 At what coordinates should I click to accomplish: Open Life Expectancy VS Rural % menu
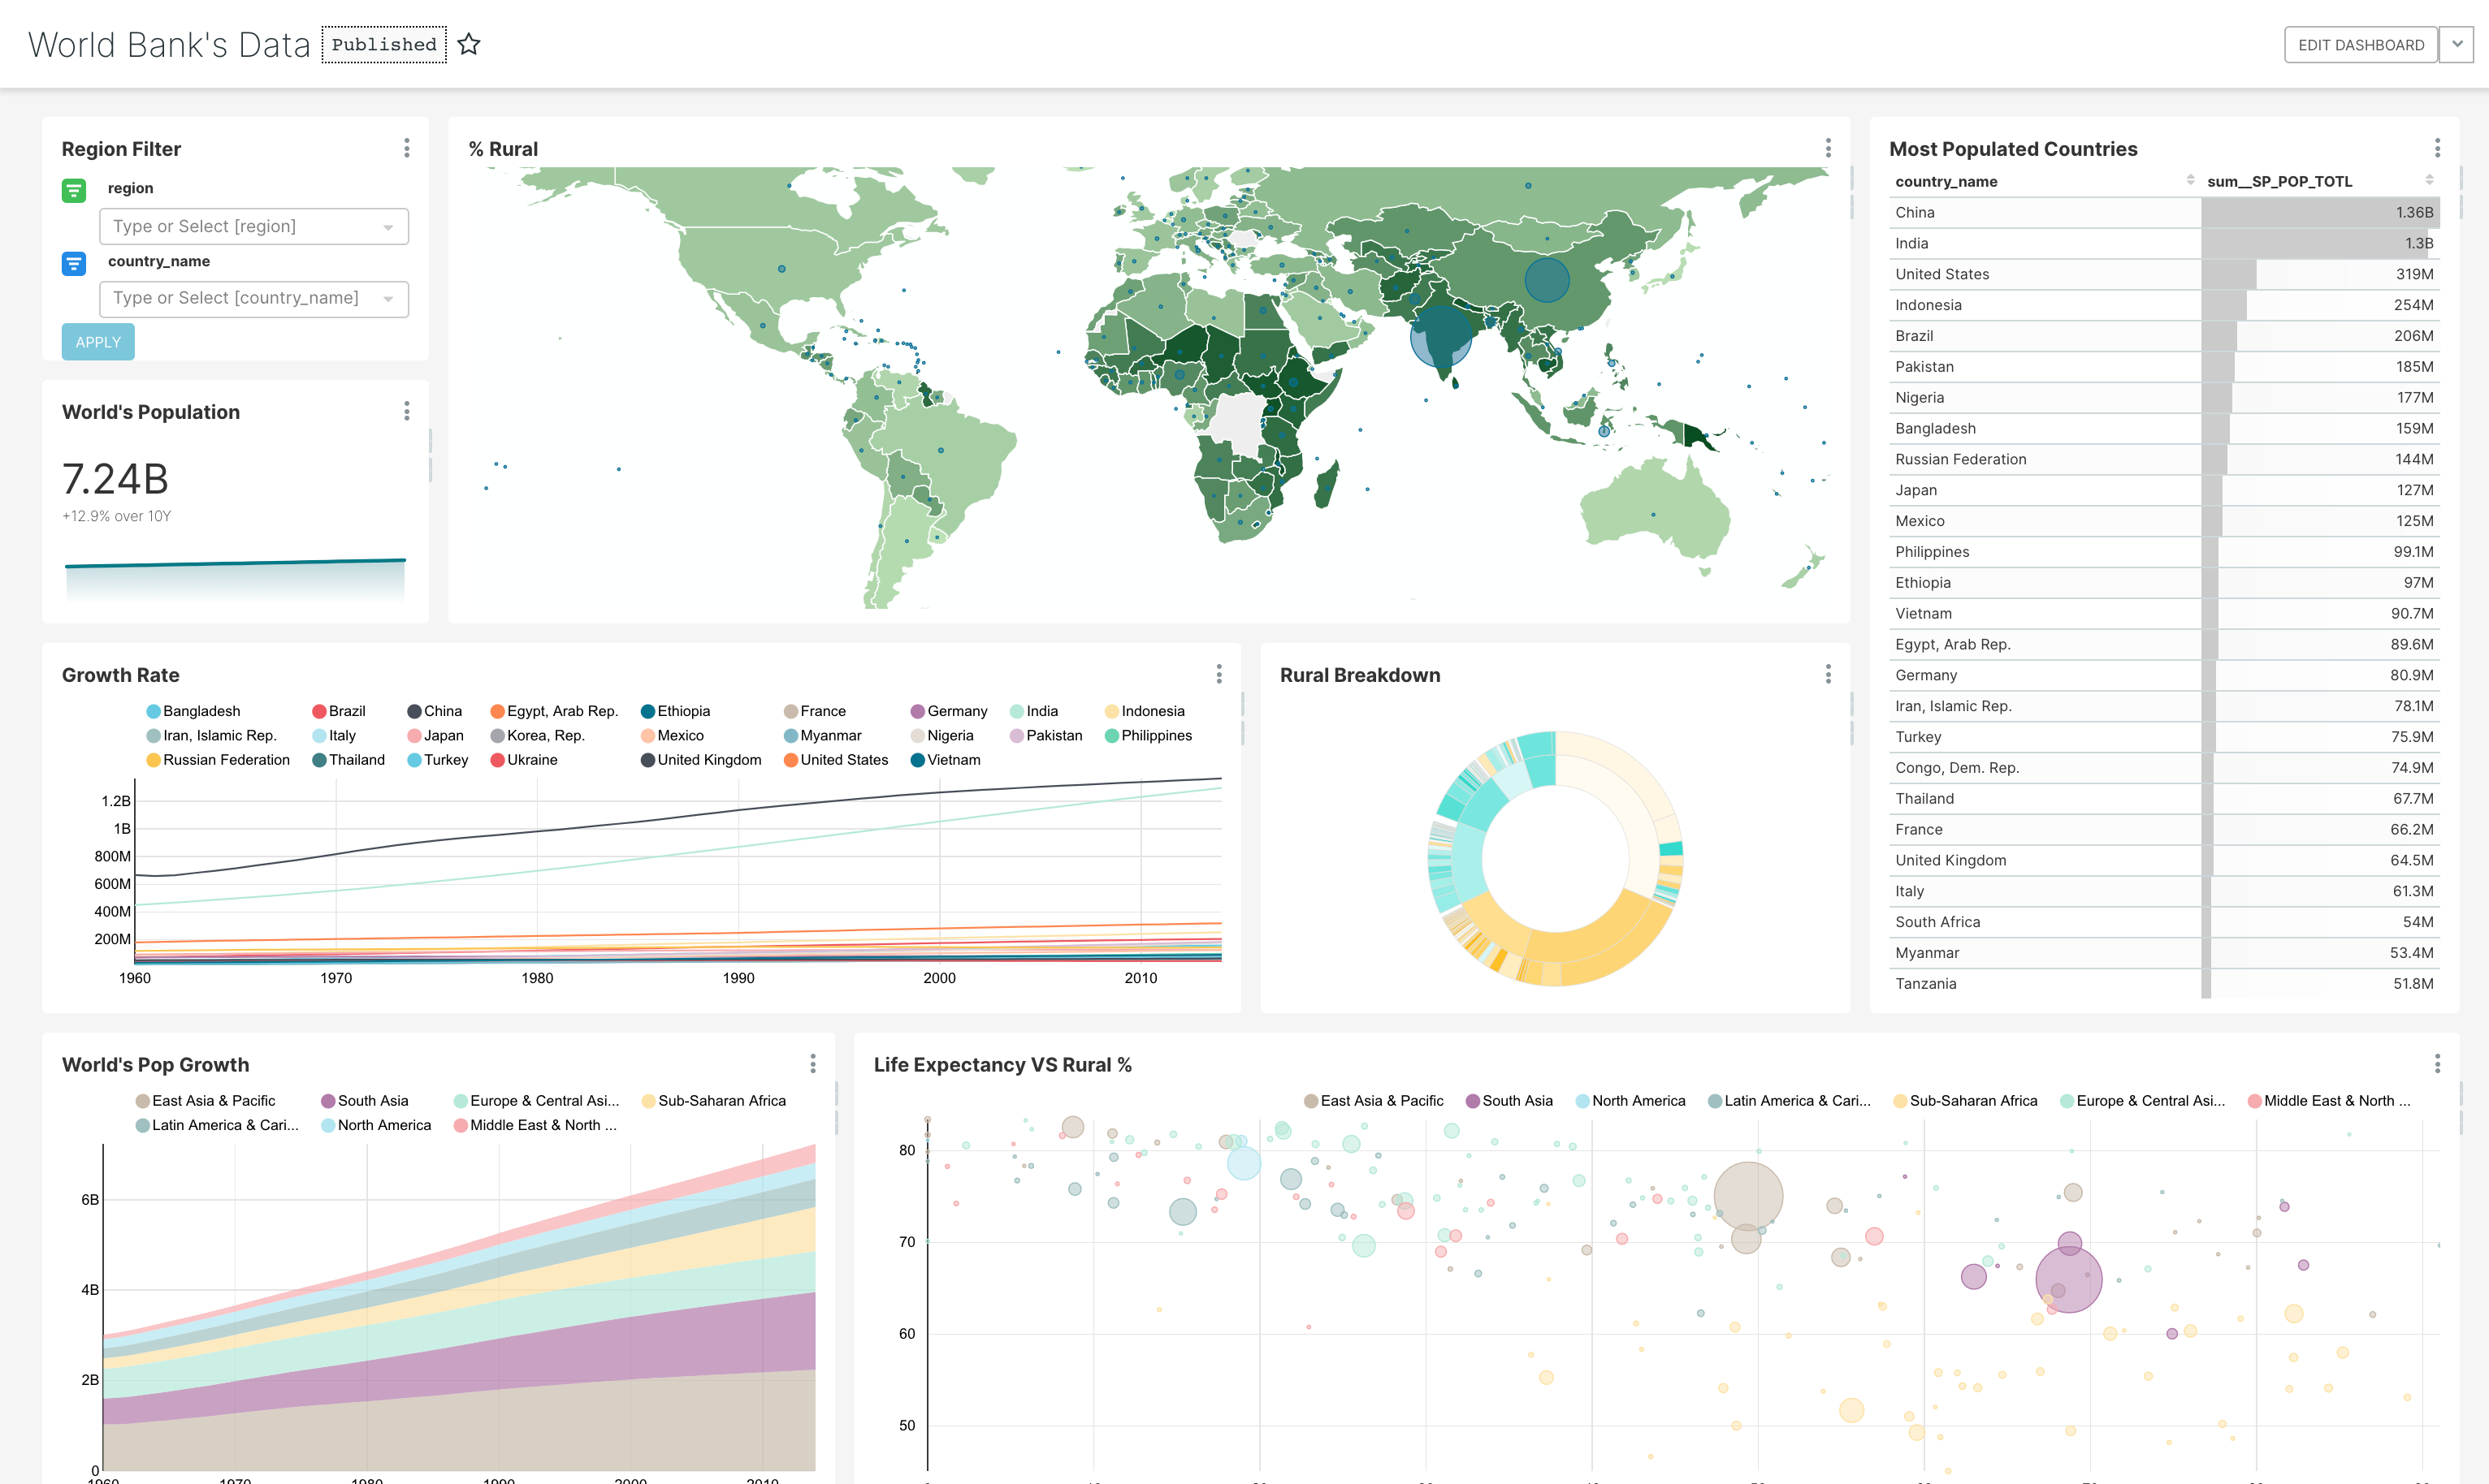2437,1063
